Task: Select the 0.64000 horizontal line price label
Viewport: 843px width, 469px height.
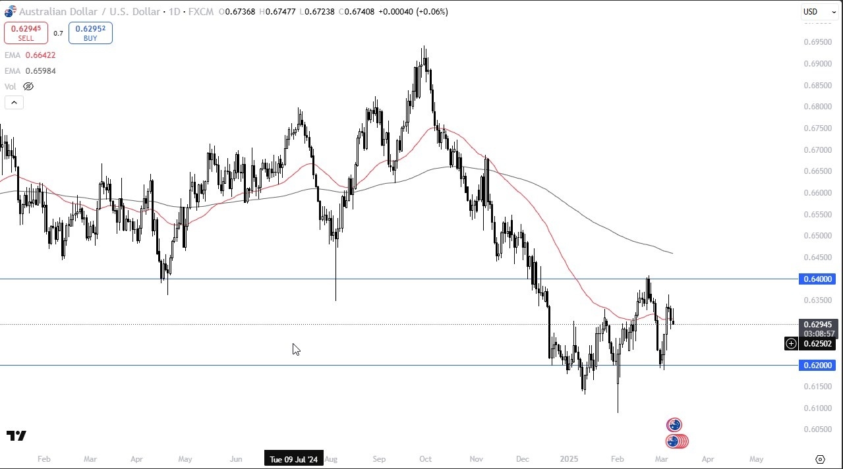Action: tap(817, 279)
